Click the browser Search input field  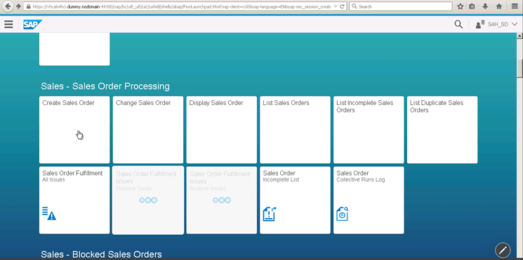(401, 6)
